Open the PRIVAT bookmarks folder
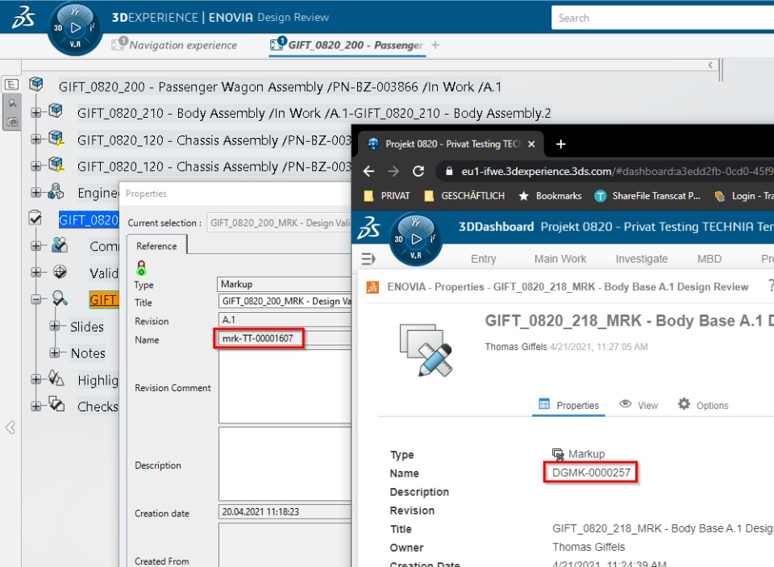Image resolution: width=774 pixels, height=567 pixels. (x=386, y=196)
